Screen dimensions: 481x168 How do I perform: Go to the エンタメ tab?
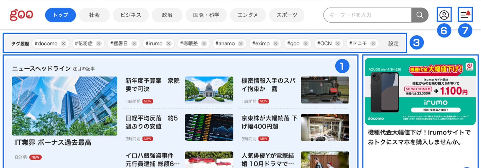tap(248, 15)
